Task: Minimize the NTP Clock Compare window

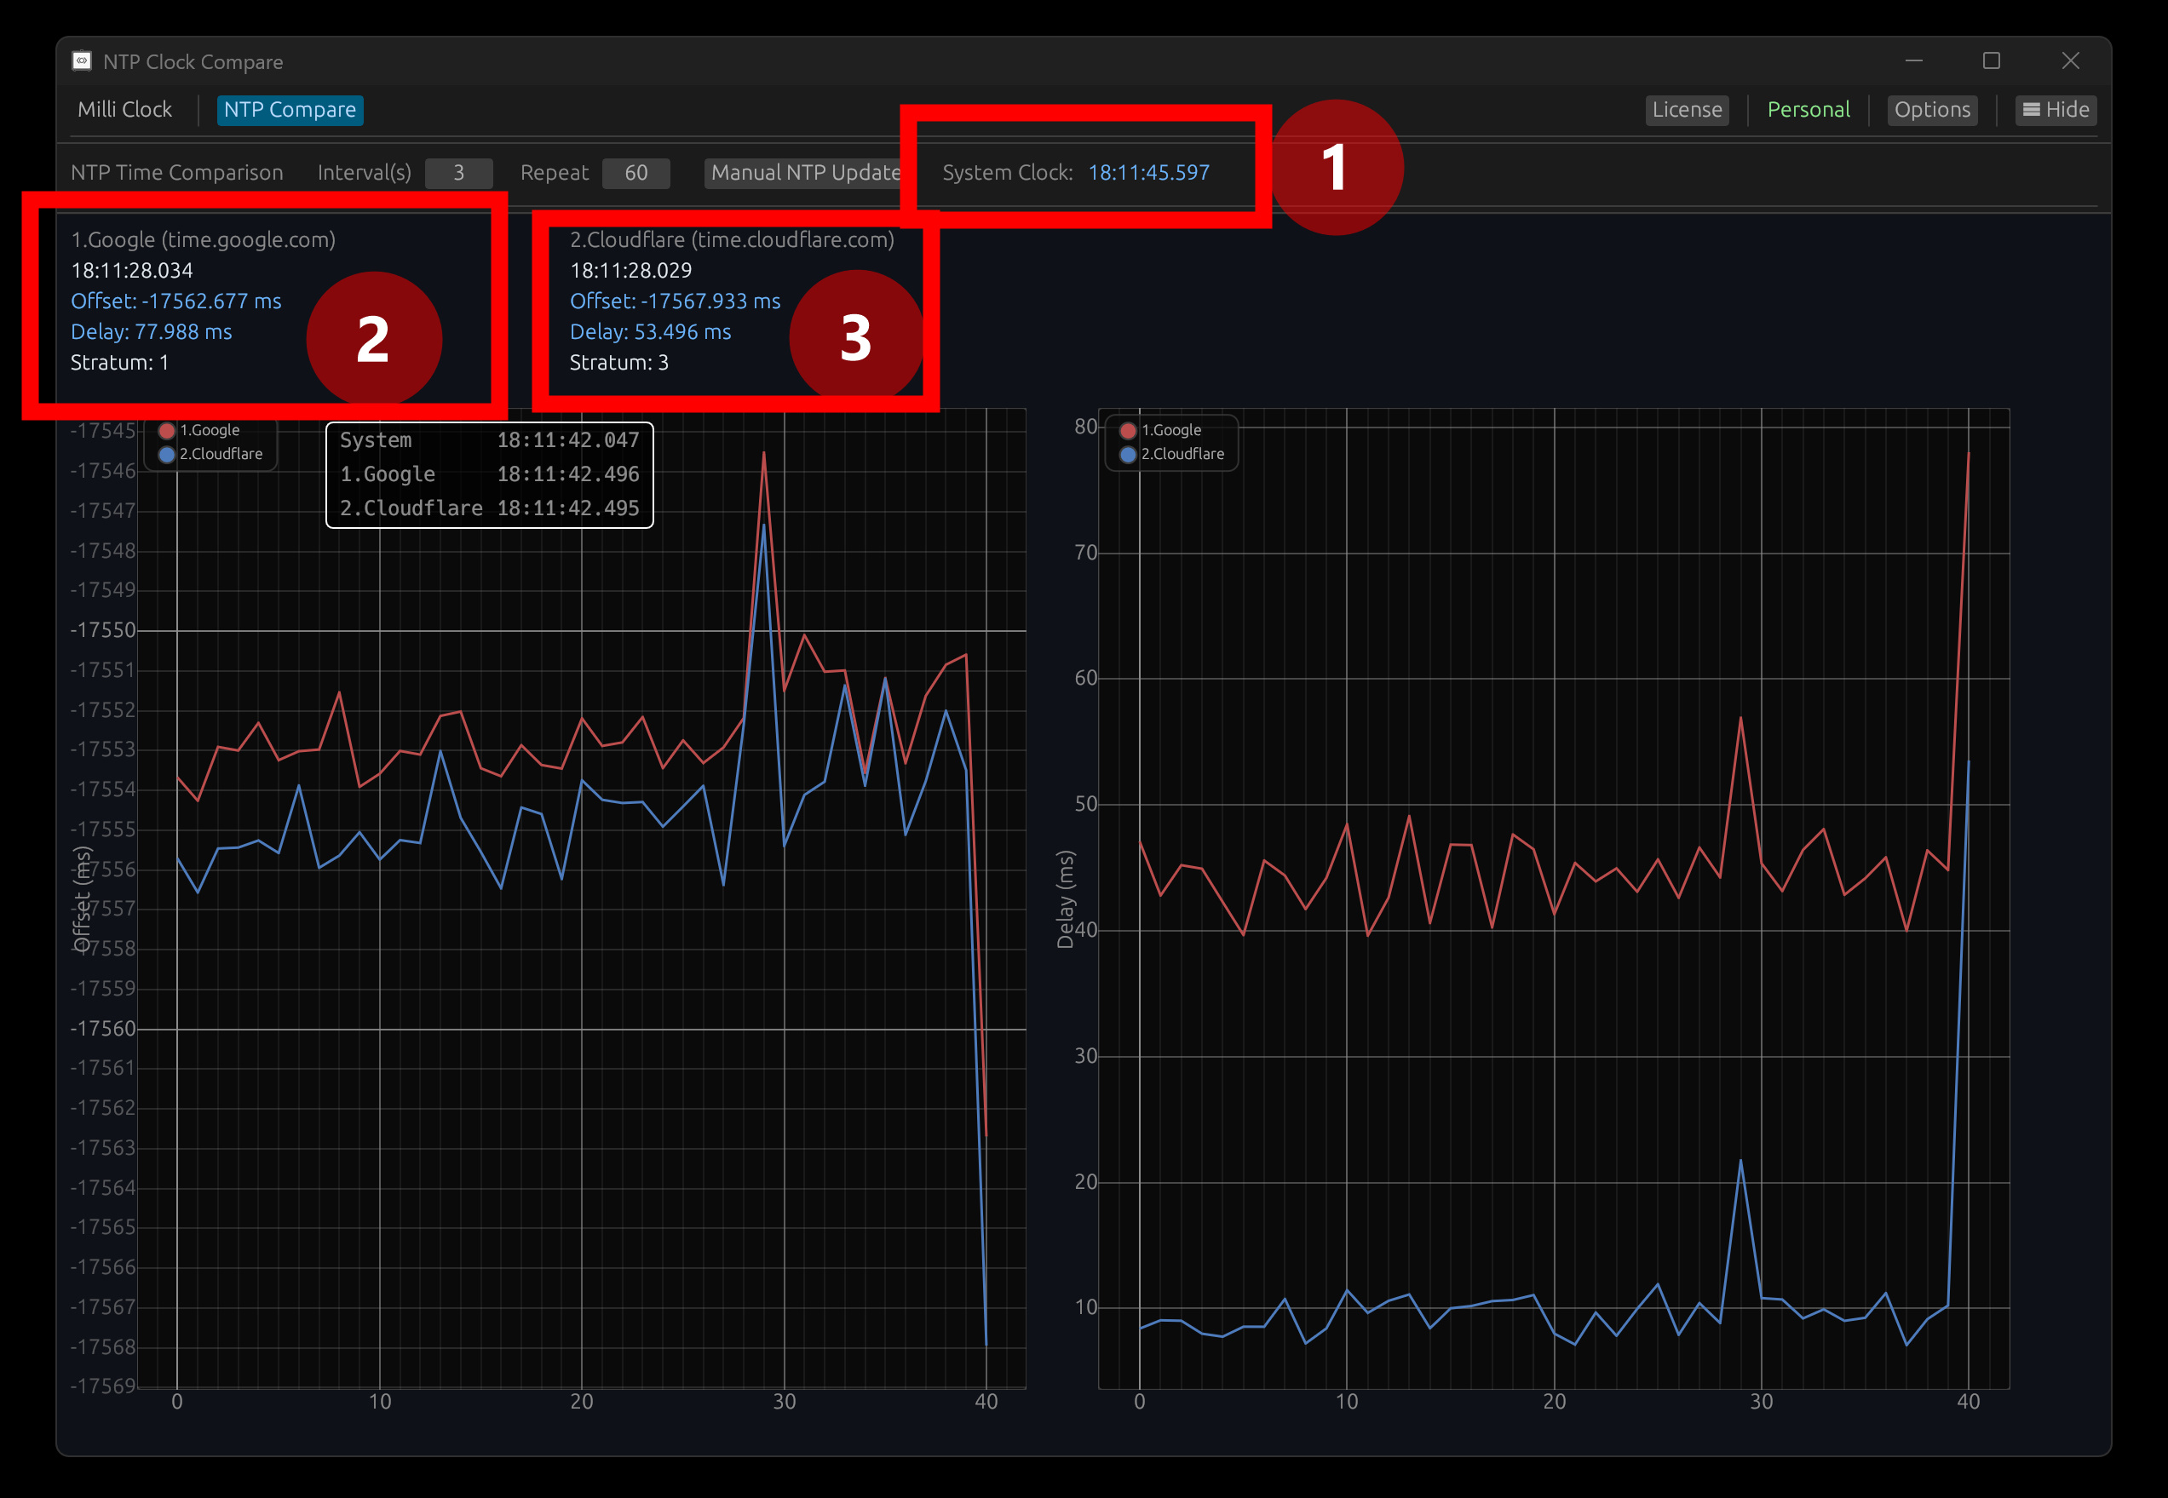Action: (x=1913, y=61)
